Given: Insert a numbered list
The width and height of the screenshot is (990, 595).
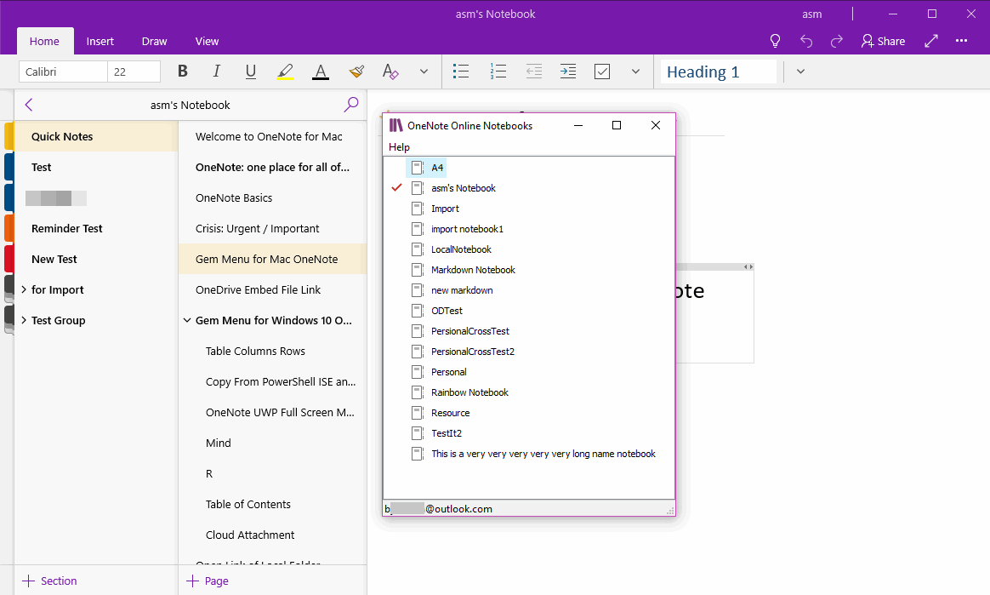Looking at the screenshot, I should click(x=498, y=72).
